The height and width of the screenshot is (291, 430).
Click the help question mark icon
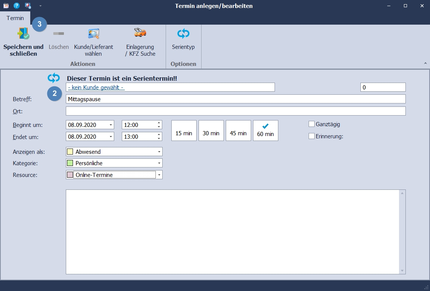click(x=17, y=6)
